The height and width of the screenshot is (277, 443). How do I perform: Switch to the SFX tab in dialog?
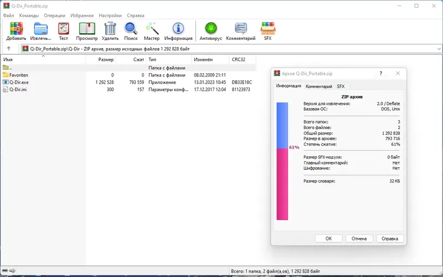[x=341, y=86]
